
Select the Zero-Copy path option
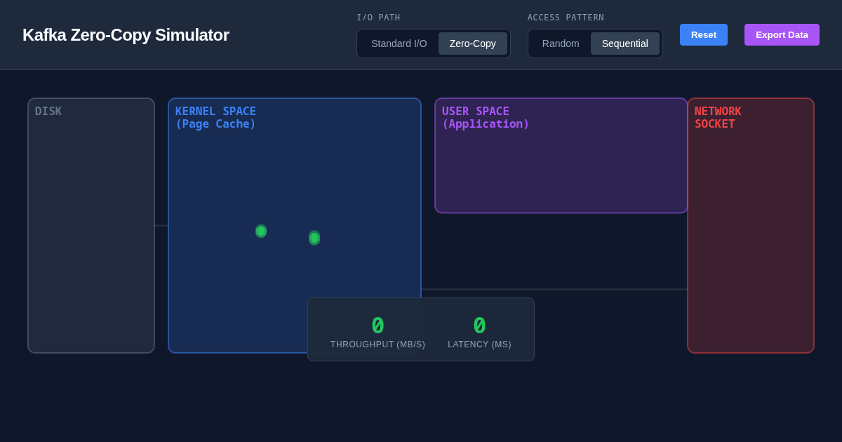(473, 43)
